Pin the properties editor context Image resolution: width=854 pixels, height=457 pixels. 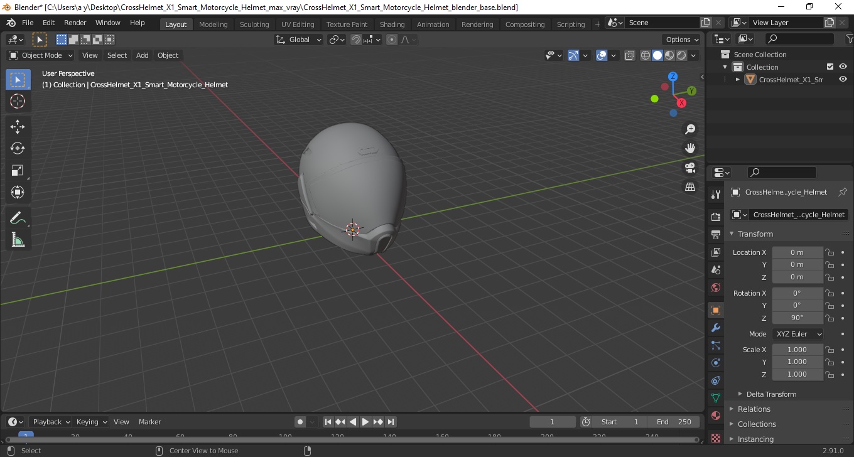tap(843, 192)
